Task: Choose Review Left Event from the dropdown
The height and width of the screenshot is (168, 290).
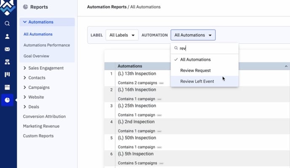Action: (x=204, y=81)
